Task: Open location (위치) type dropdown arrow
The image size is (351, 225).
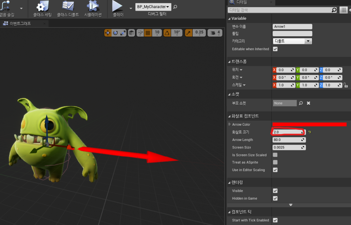Action: [x=241, y=70]
